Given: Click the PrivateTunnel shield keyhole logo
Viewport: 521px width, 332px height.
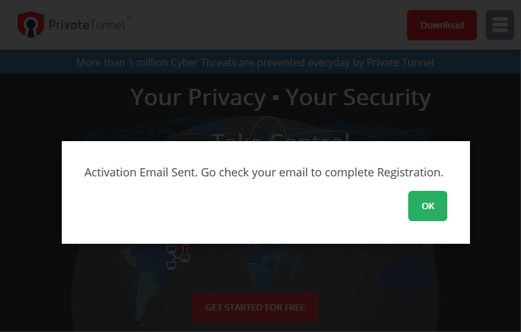Looking at the screenshot, I should pos(31,25).
